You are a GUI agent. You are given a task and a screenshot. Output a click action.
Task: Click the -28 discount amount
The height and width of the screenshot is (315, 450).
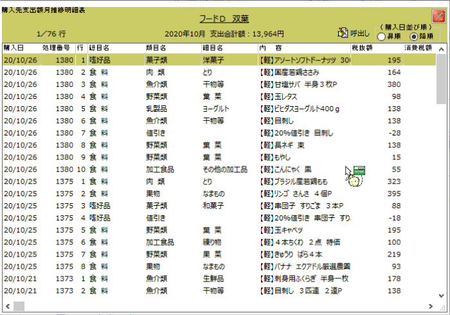click(395, 133)
